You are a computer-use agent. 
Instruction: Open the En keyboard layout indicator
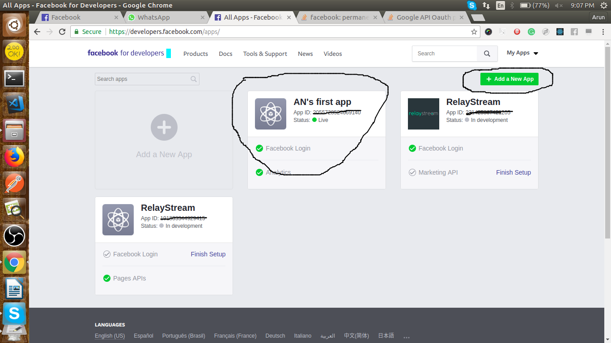tap(501, 5)
